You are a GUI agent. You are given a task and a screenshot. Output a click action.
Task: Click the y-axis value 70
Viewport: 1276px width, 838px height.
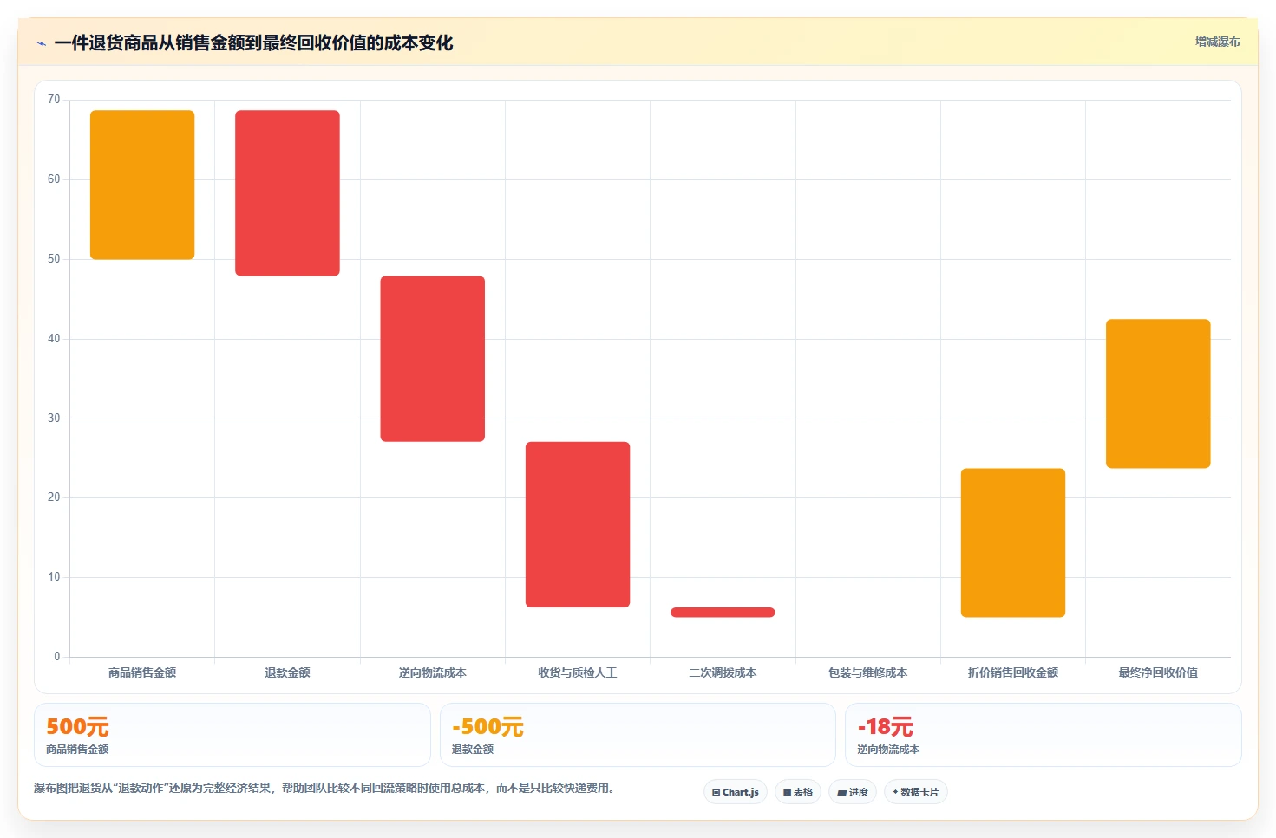coord(54,100)
